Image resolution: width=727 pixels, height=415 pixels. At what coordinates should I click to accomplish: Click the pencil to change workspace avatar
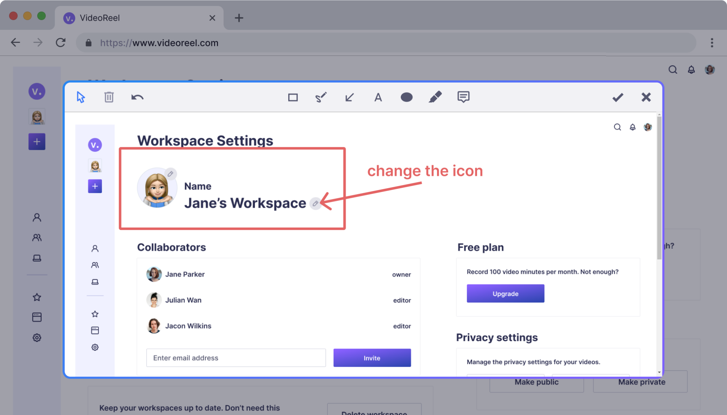tap(170, 174)
